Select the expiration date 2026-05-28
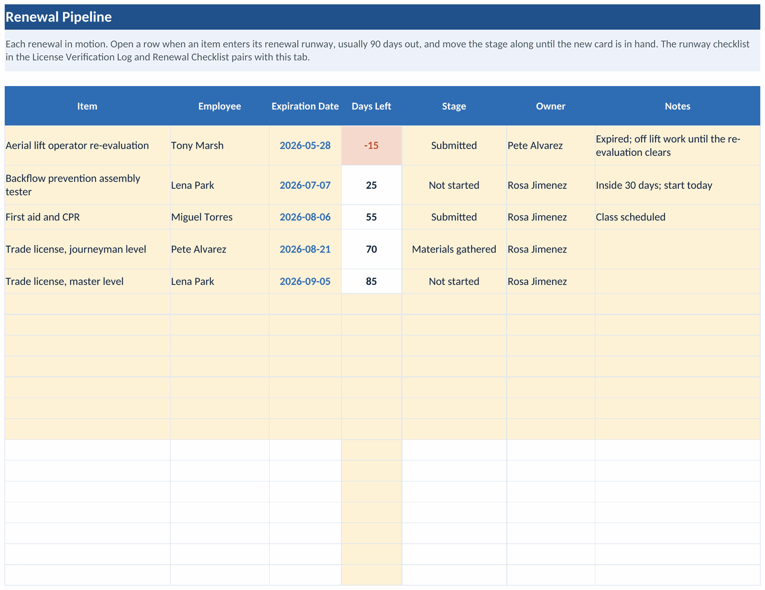This screenshot has width=765, height=590. pos(306,146)
